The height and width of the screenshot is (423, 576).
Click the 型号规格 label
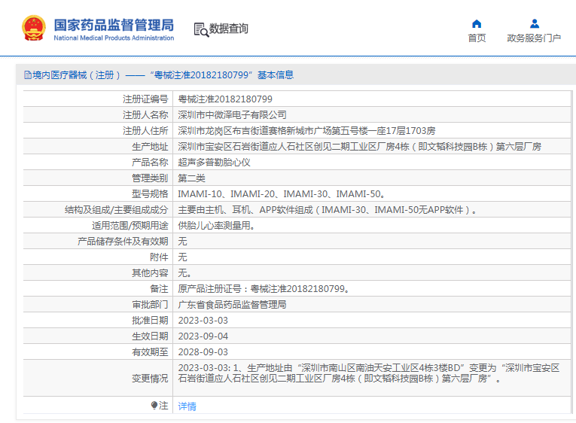[150, 194]
